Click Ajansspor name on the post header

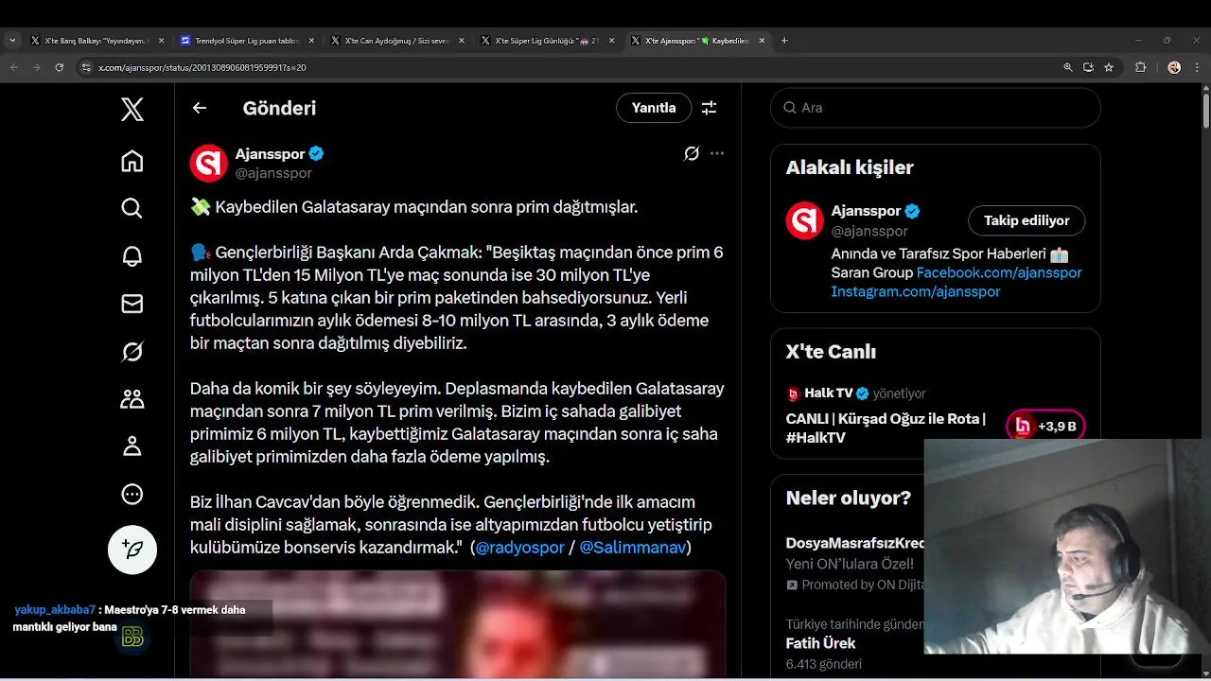tap(270, 153)
